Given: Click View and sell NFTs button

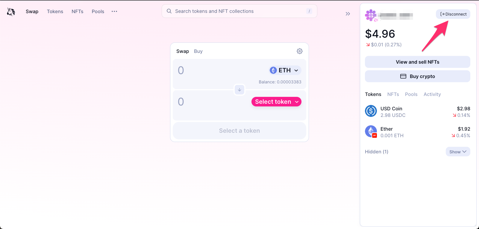Looking at the screenshot, I should [418, 62].
